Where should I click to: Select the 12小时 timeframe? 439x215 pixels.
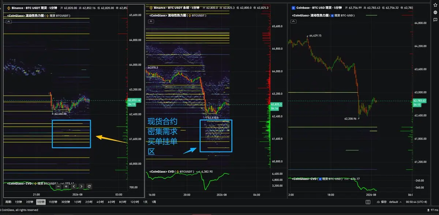click(135, 202)
